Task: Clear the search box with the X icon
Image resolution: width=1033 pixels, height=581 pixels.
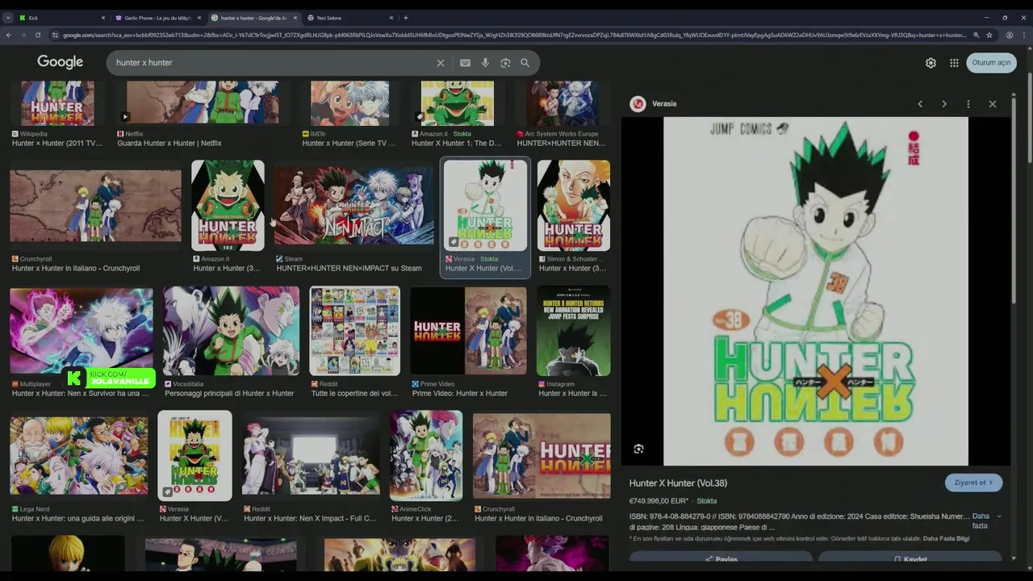Action: (441, 63)
